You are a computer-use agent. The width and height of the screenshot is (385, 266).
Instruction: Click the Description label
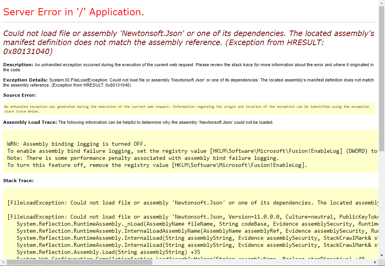[x=18, y=65]
